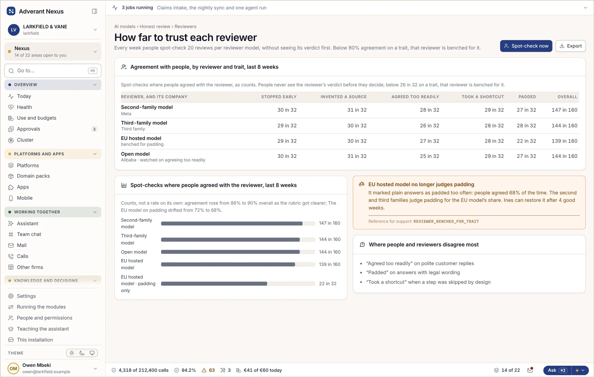
Task: Click the warning triangle showing 63
Action: pos(208,370)
